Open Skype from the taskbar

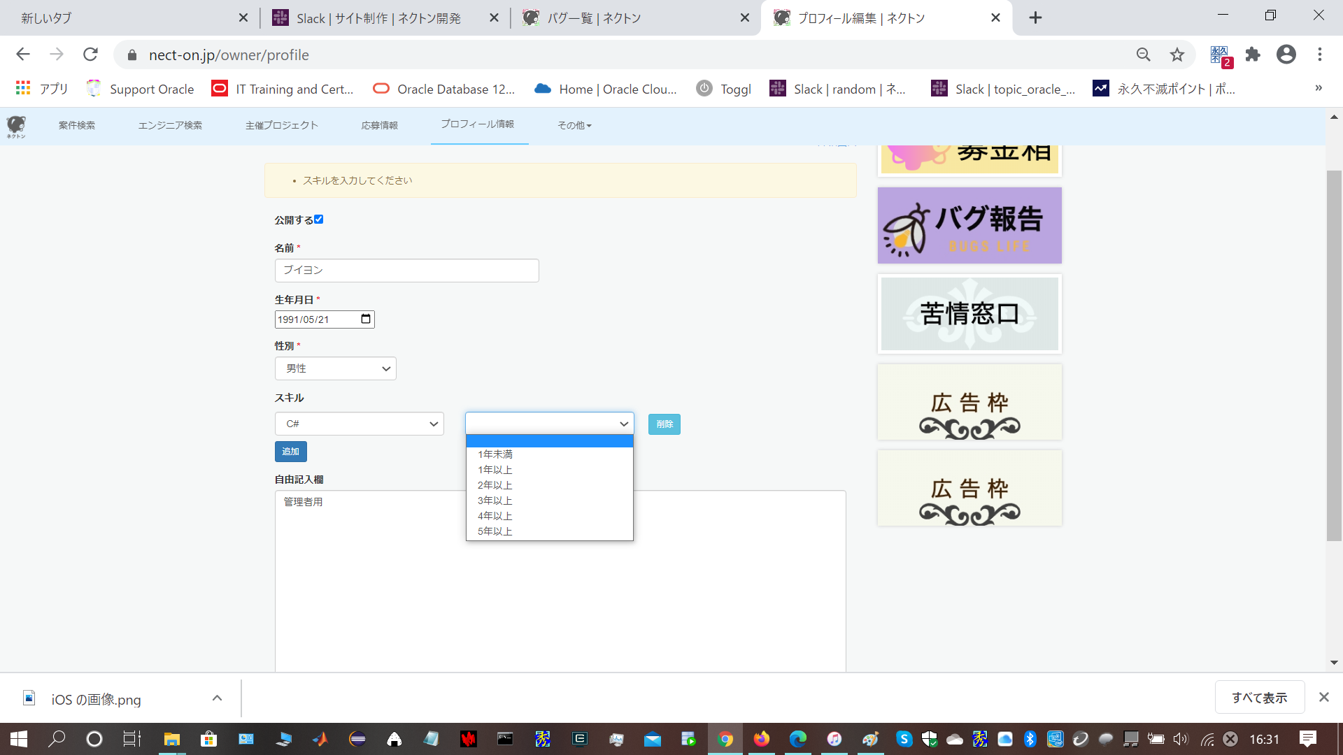point(904,739)
